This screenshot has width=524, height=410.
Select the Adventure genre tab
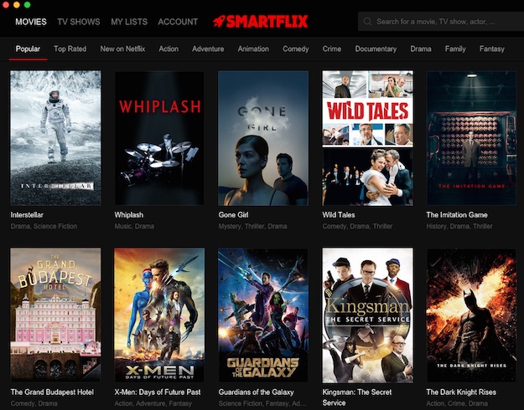tap(208, 49)
